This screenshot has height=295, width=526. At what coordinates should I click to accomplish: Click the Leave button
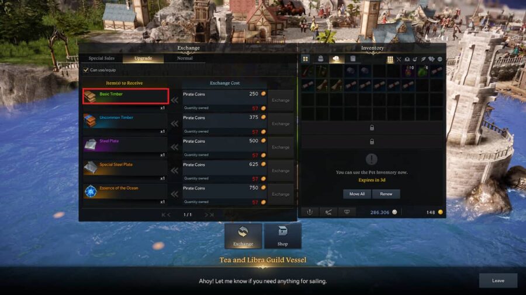pyautogui.click(x=498, y=280)
